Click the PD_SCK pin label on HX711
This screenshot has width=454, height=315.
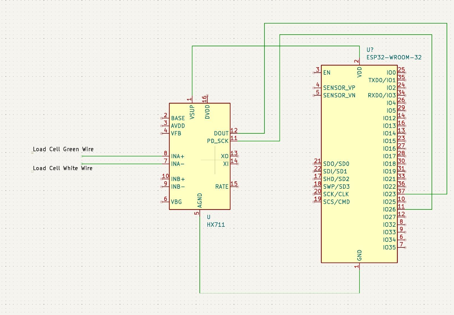[x=218, y=141]
